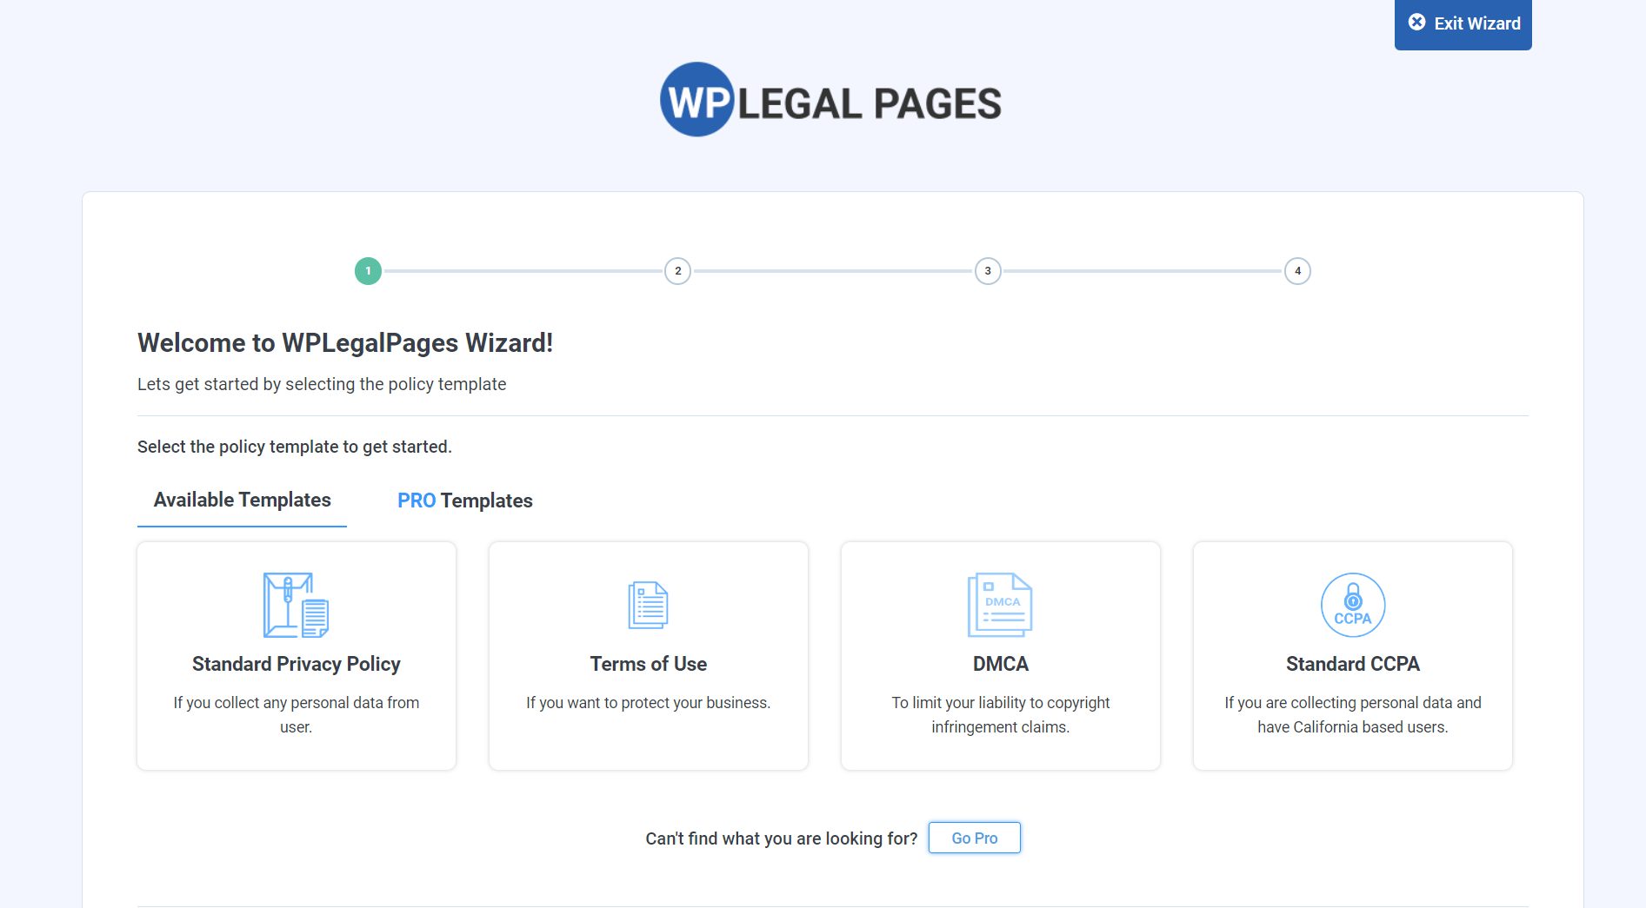
Task: Select wizard step 1 marker
Action: (368, 271)
